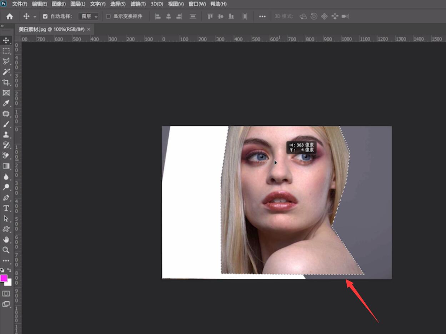The image size is (446, 334).
Task: Distribute vertically in options bar
Action: (193, 16)
